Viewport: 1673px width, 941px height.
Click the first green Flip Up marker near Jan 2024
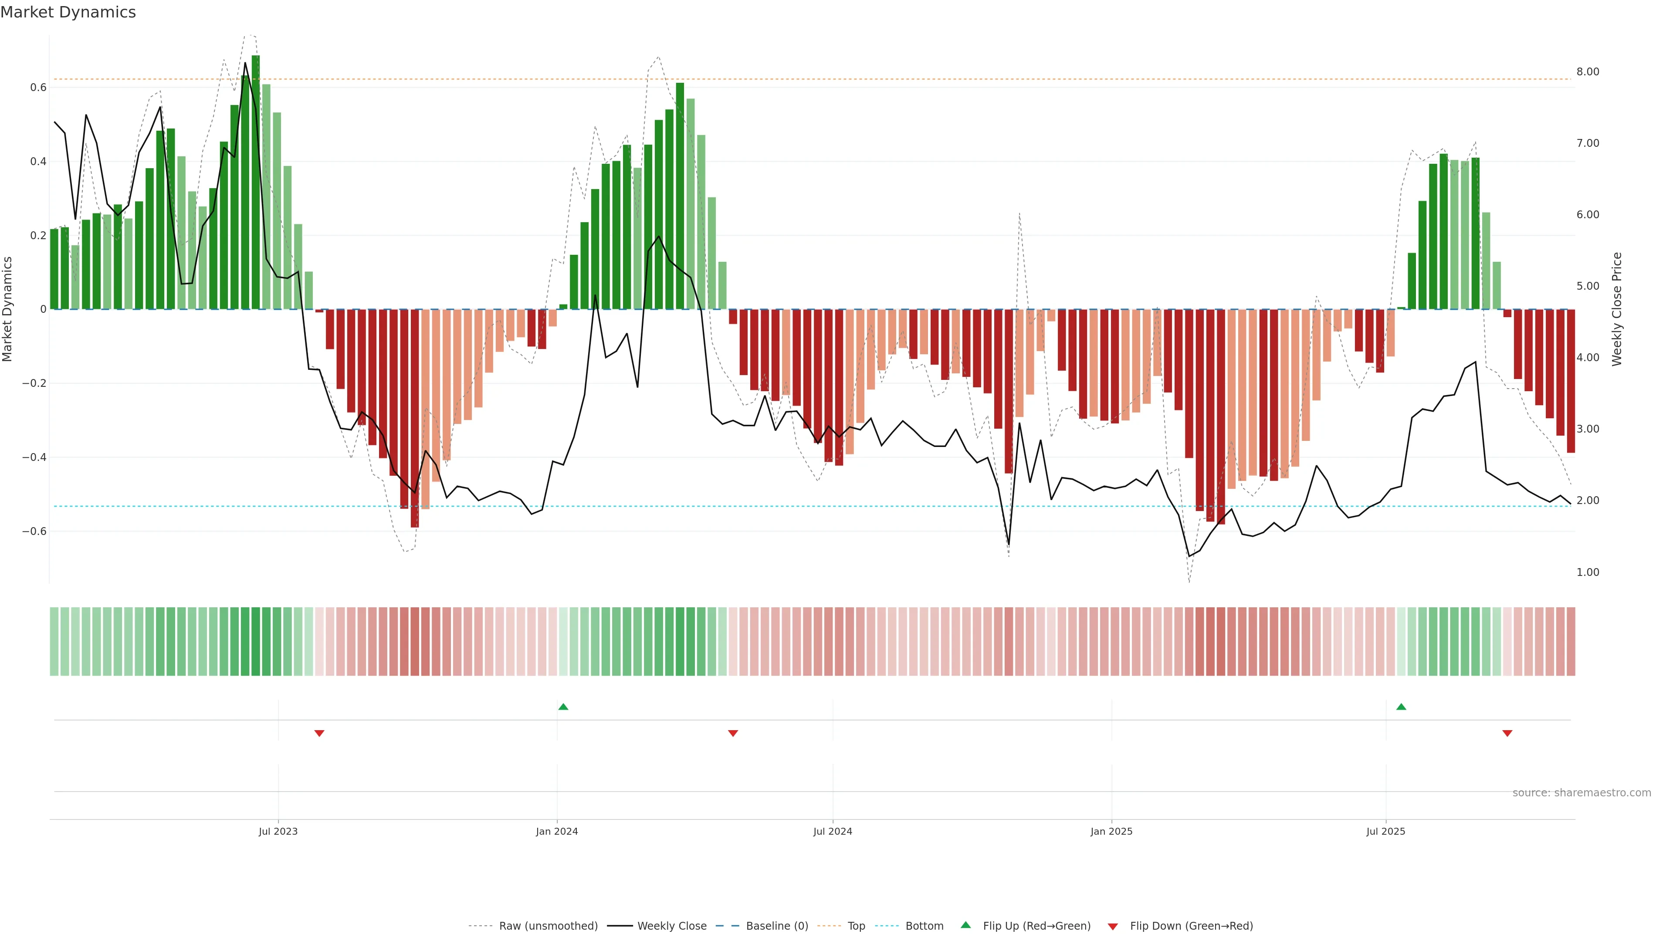pyautogui.click(x=563, y=707)
